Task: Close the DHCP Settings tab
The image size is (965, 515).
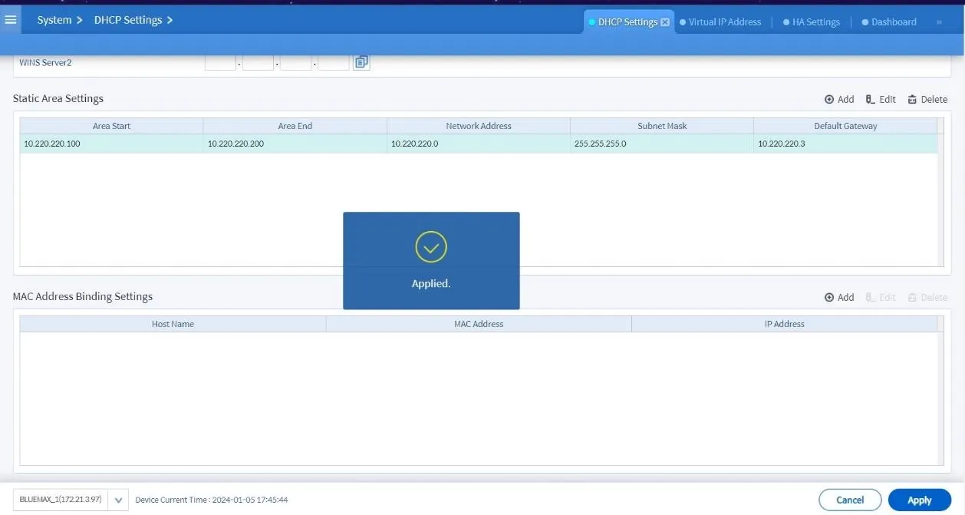Action: [x=664, y=21]
